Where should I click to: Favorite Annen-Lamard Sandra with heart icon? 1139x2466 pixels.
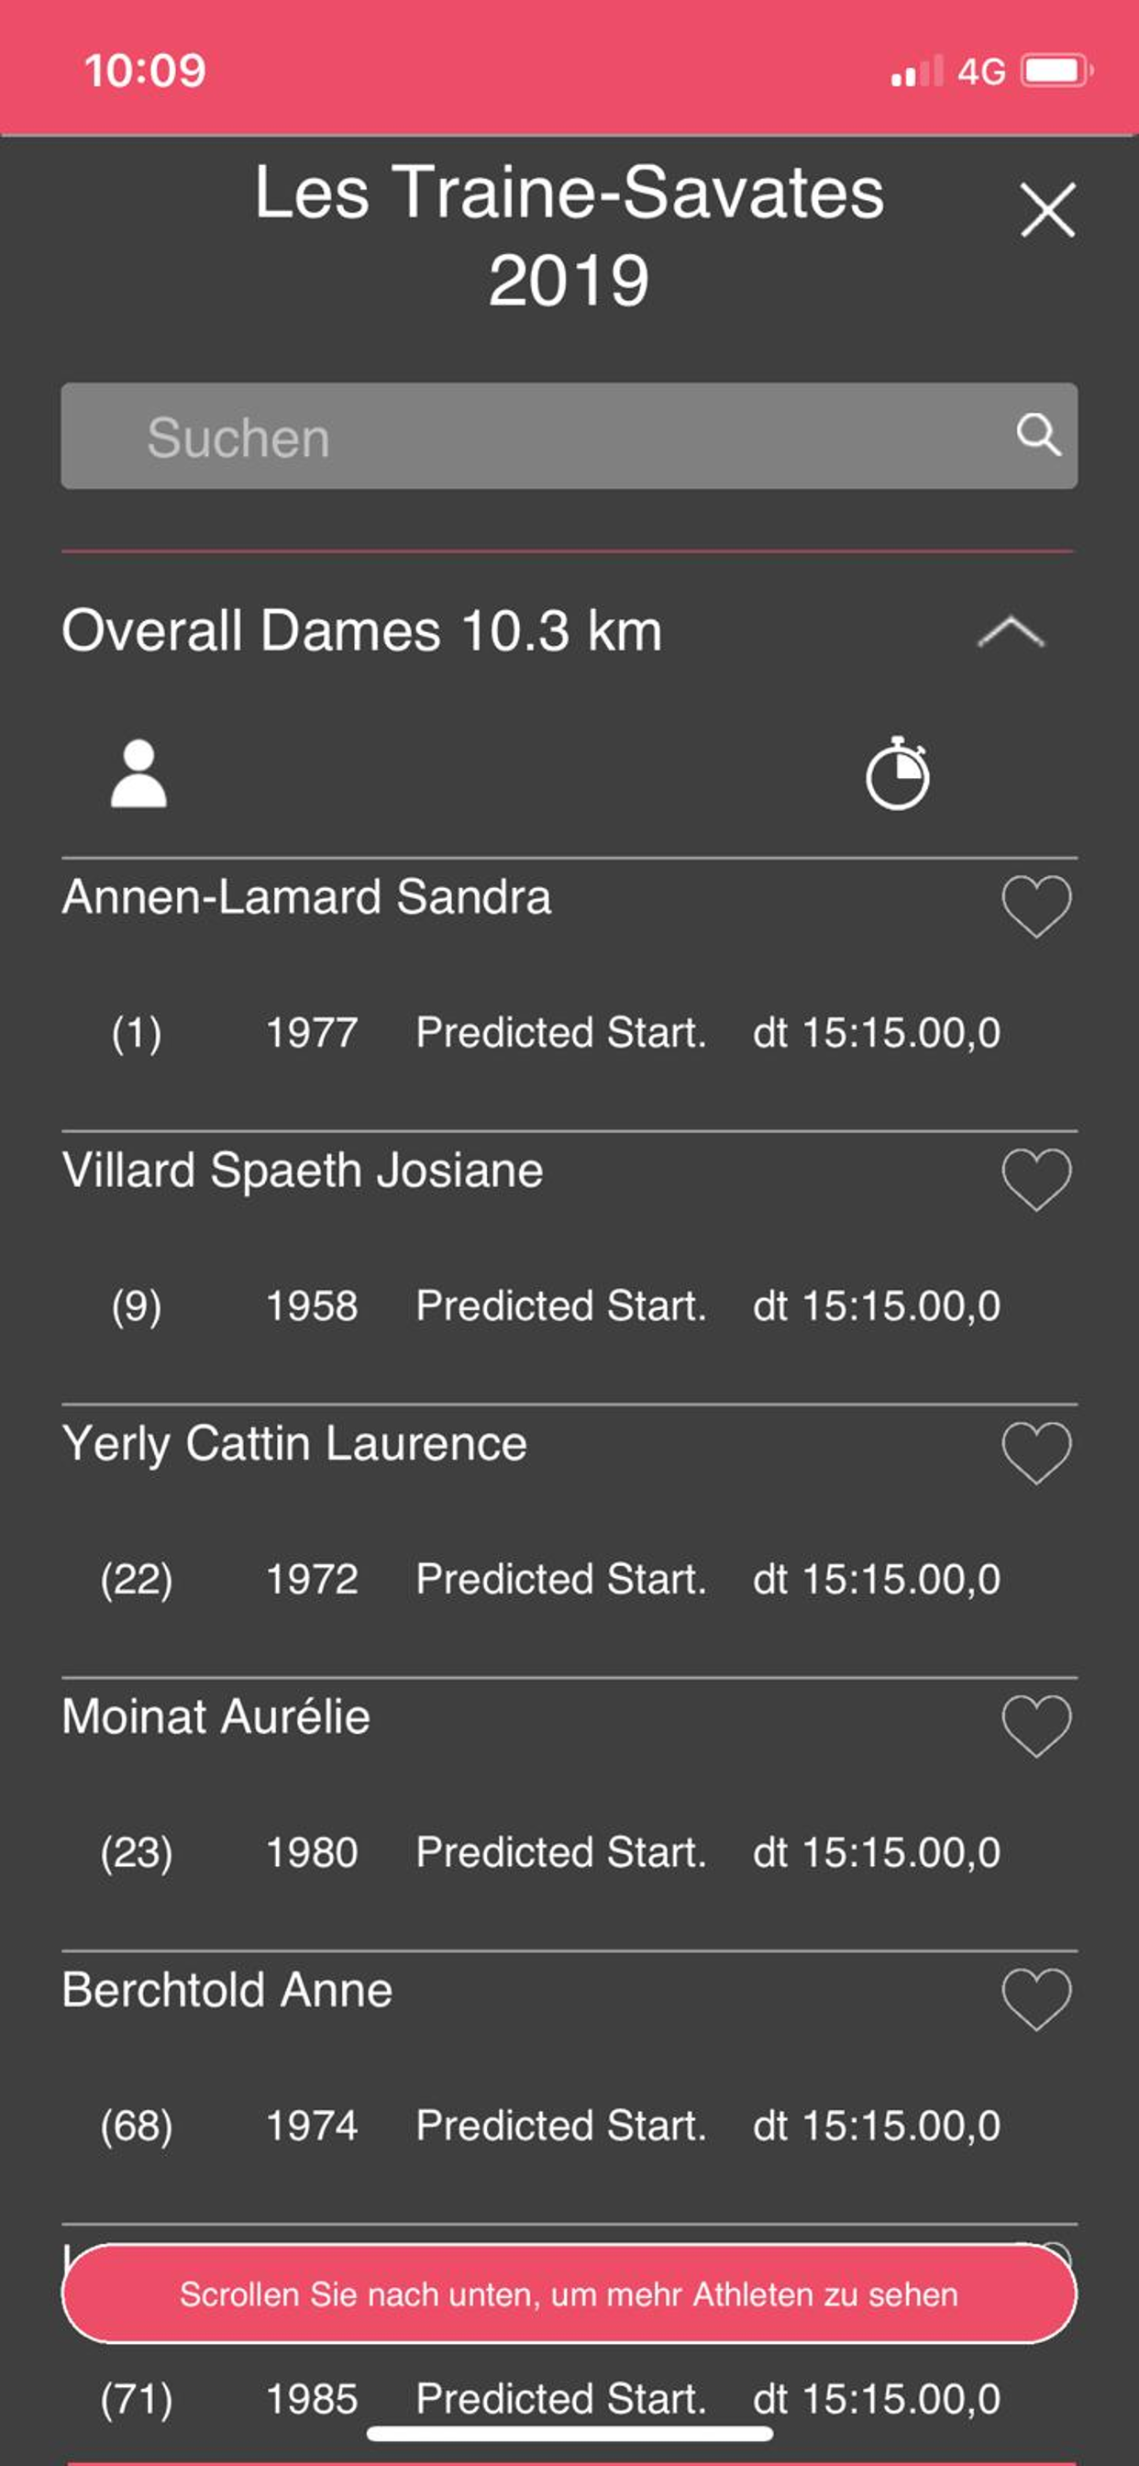(x=1035, y=905)
